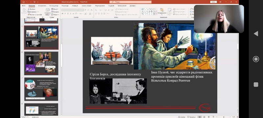The height and width of the screenshot is (118, 263).
Task: Click the Clear Formatting icon
Action: (x=92, y=10)
